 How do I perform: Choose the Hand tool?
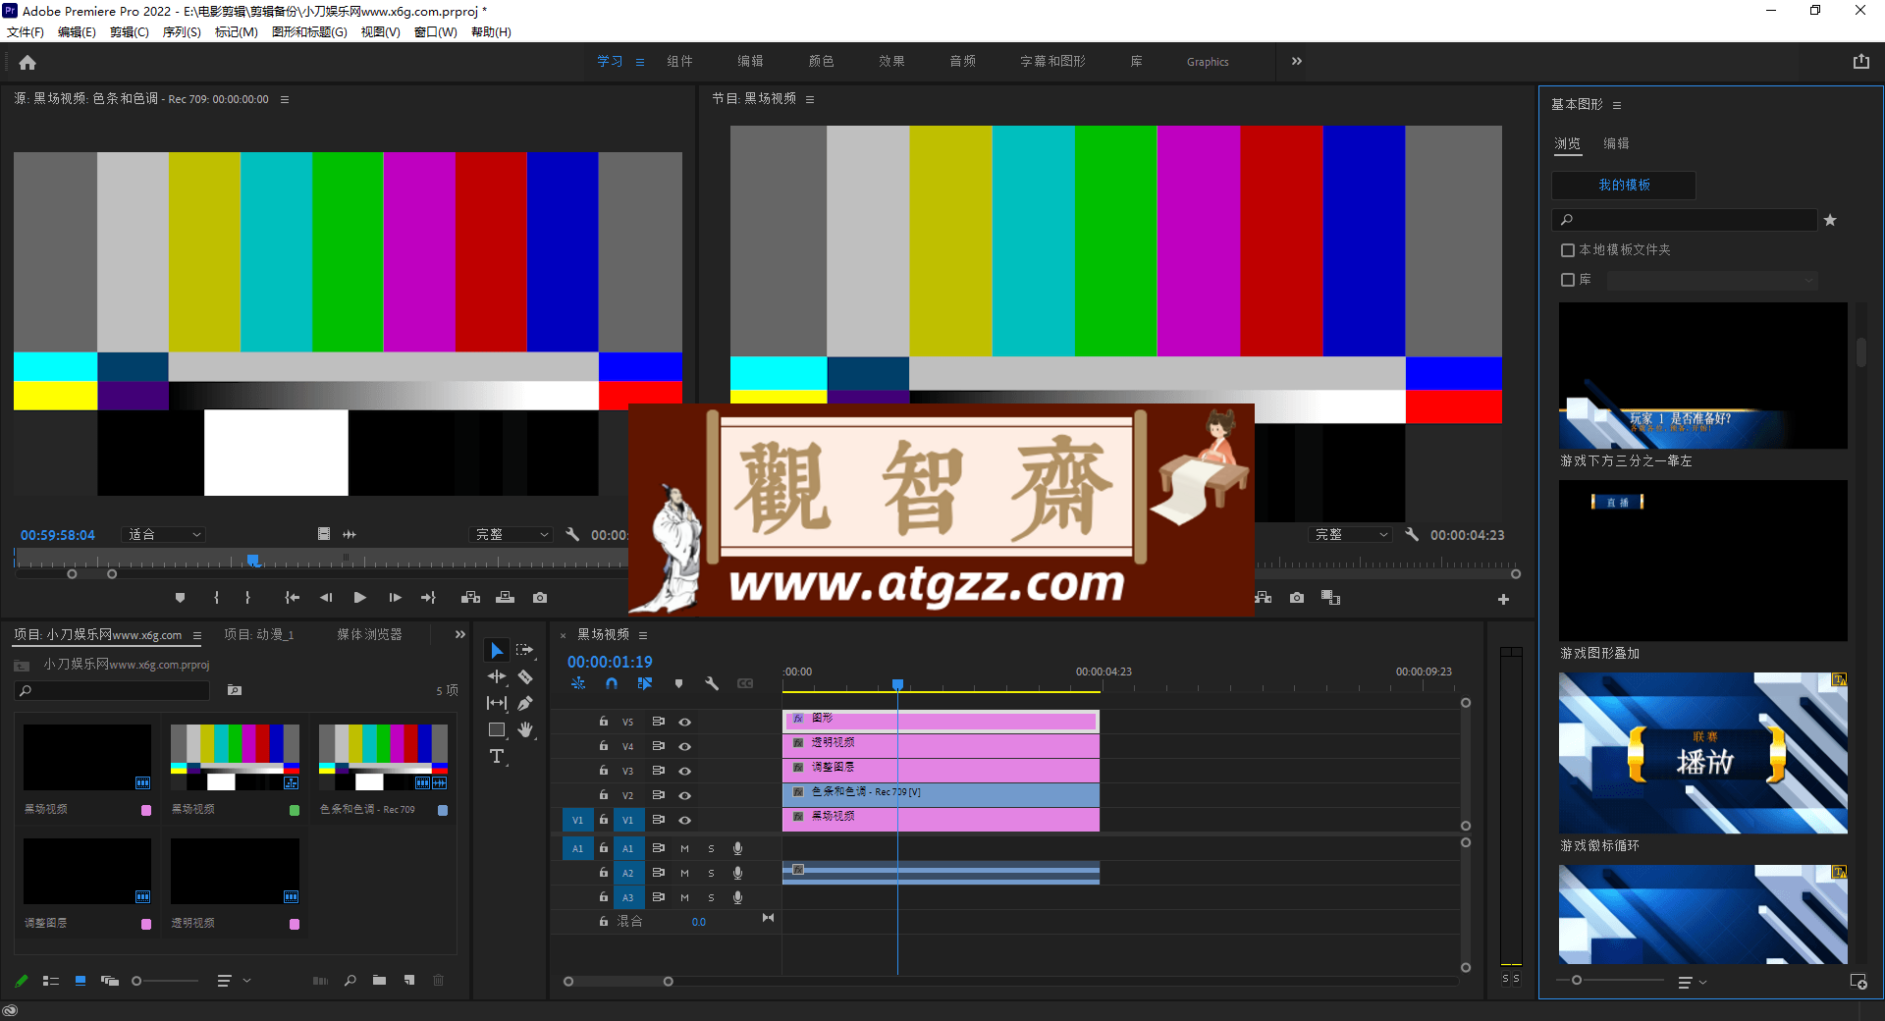click(x=525, y=729)
